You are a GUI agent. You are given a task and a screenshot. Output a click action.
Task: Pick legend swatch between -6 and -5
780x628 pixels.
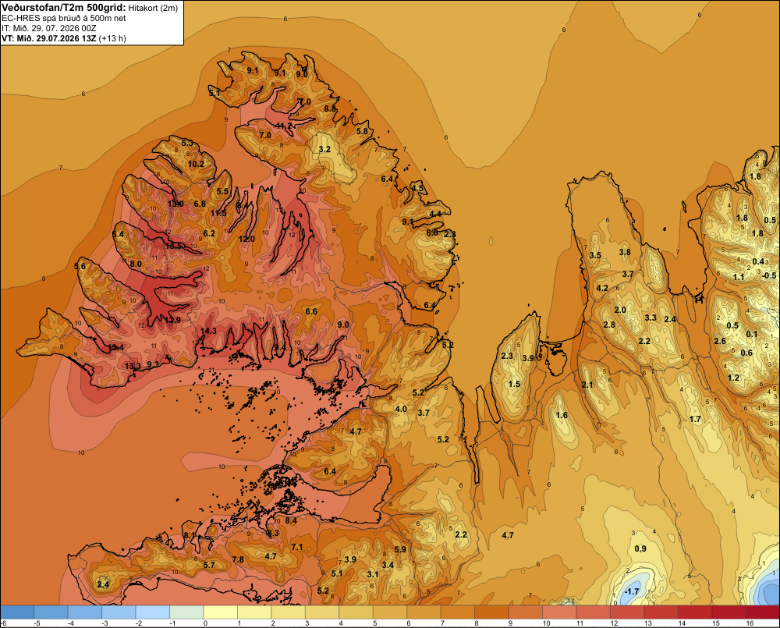pyautogui.click(x=17, y=612)
